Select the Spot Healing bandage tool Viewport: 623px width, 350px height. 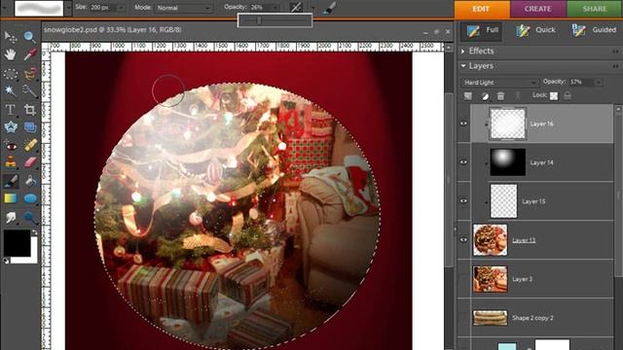(x=30, y=145)
